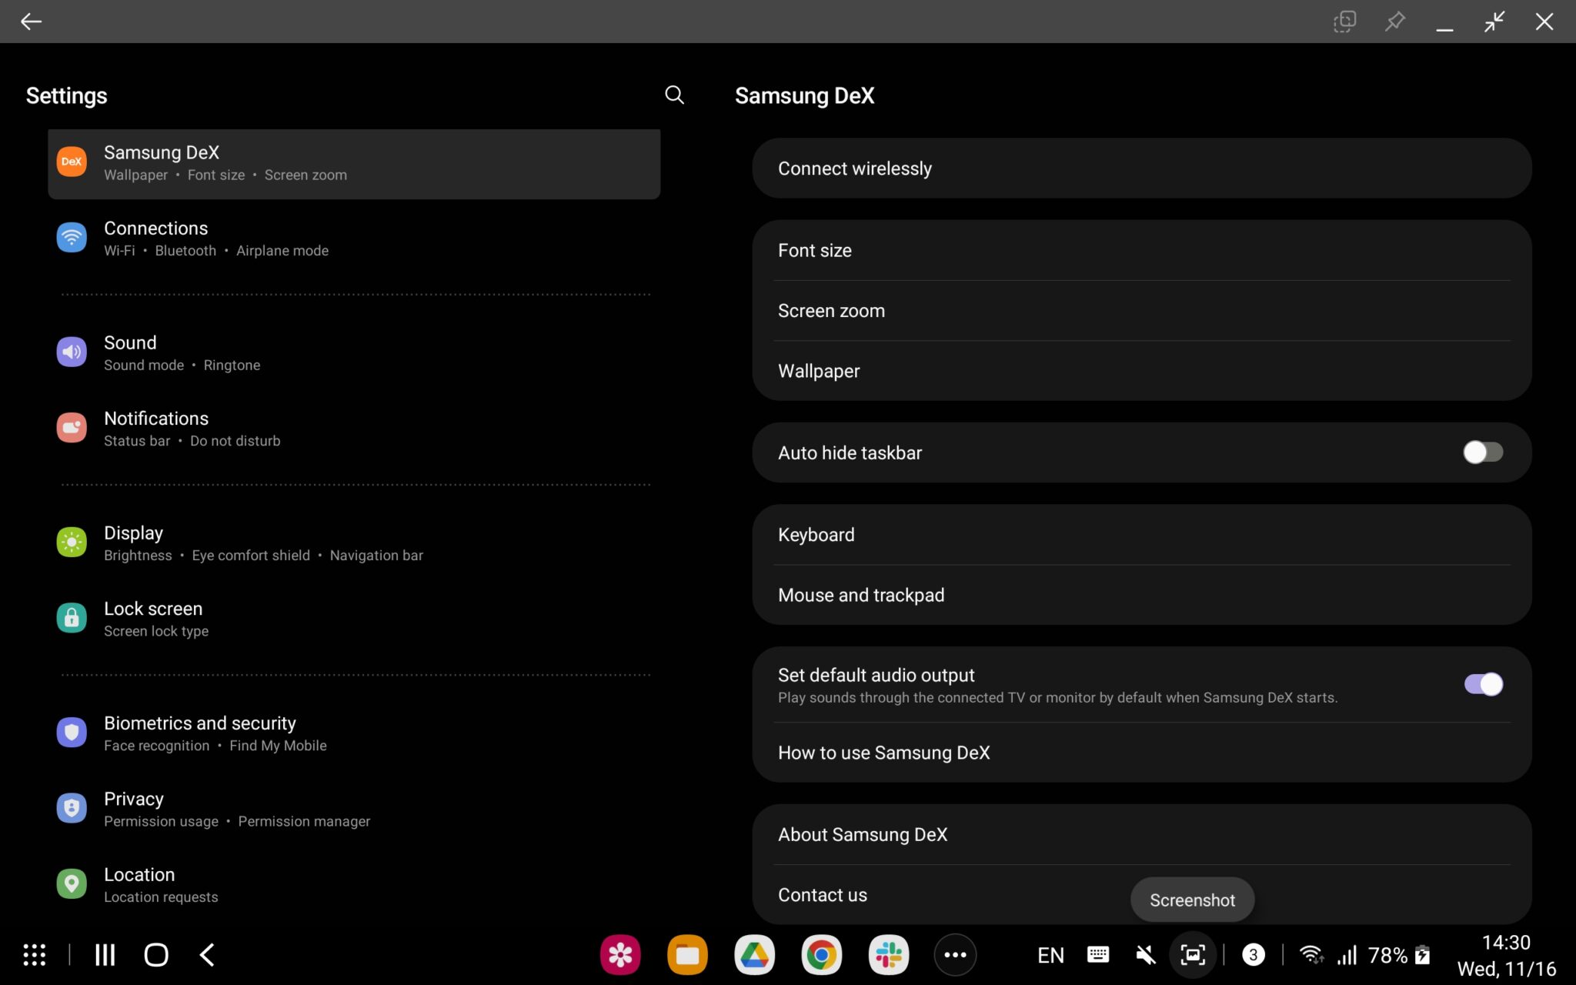Disable Set default audio output
The image size is (1576, 985).
click(x=1482, y=684)
